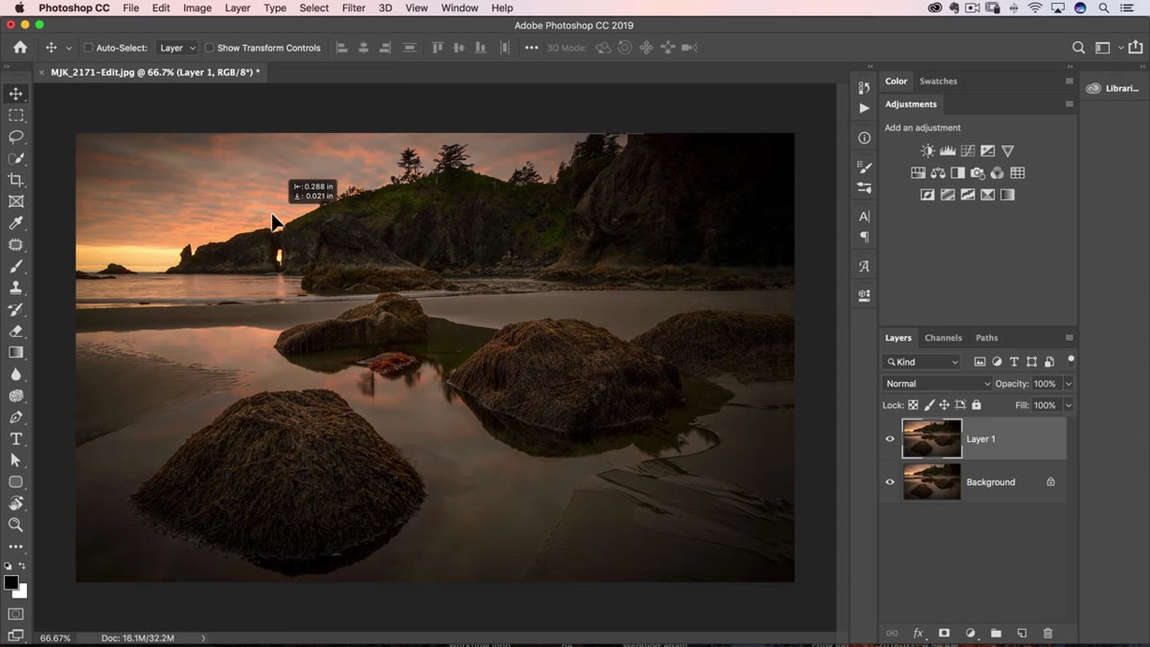This screenshot has height=647, width=1150.
Task: Switch to the Channels tab
Action: click(943, 338)
